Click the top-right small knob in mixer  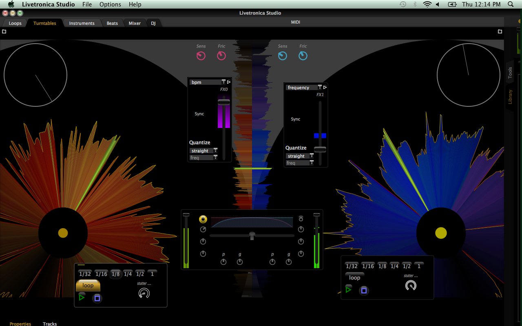(x=301, y=218)
